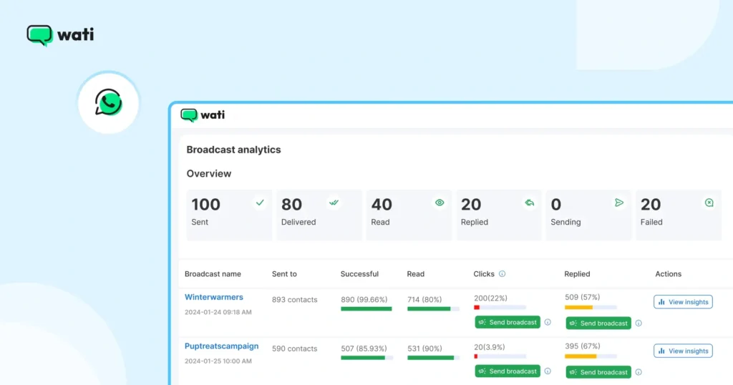
Task: Select the 100 Sent overview card
Action: pyautogui.click(x=229, y=215)
